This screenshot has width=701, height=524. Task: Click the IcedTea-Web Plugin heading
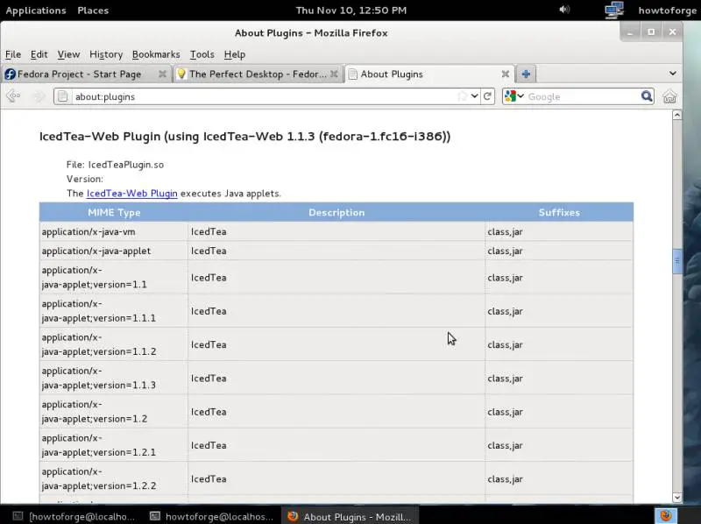(x=244, y=136)
